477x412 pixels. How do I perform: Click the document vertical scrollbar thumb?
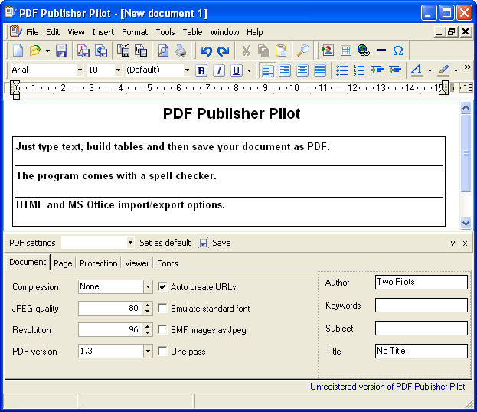point(466,153)
